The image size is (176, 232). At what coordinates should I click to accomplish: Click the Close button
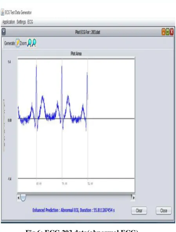pyautogui.click(x=163, y=210)
